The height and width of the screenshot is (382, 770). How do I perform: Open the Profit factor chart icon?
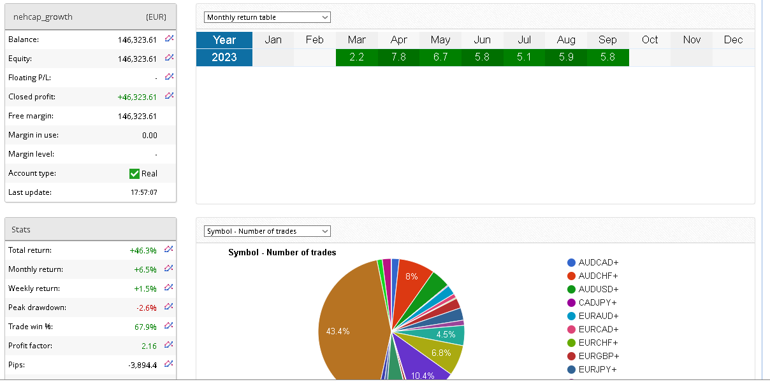tap(169, 345)
